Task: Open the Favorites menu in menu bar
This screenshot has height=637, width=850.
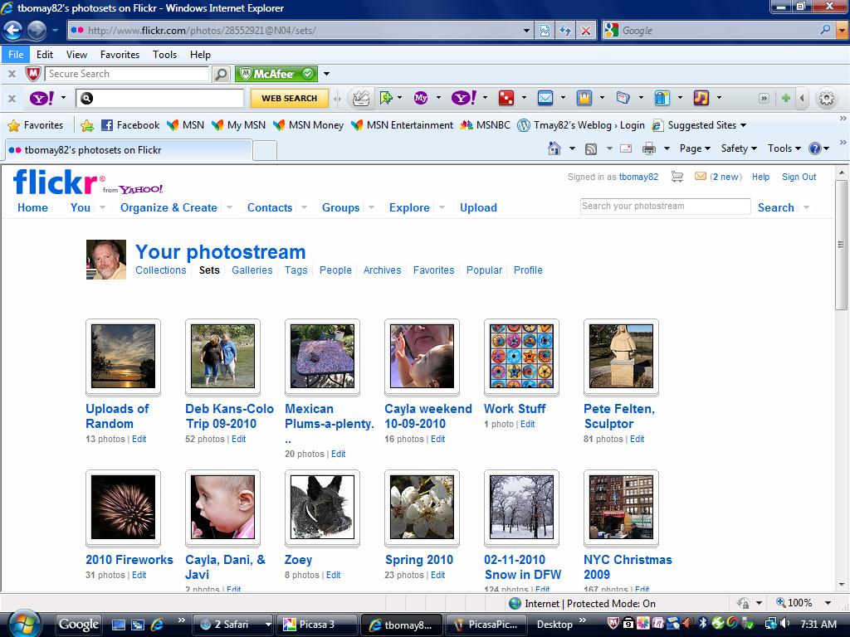Action: 120,55
